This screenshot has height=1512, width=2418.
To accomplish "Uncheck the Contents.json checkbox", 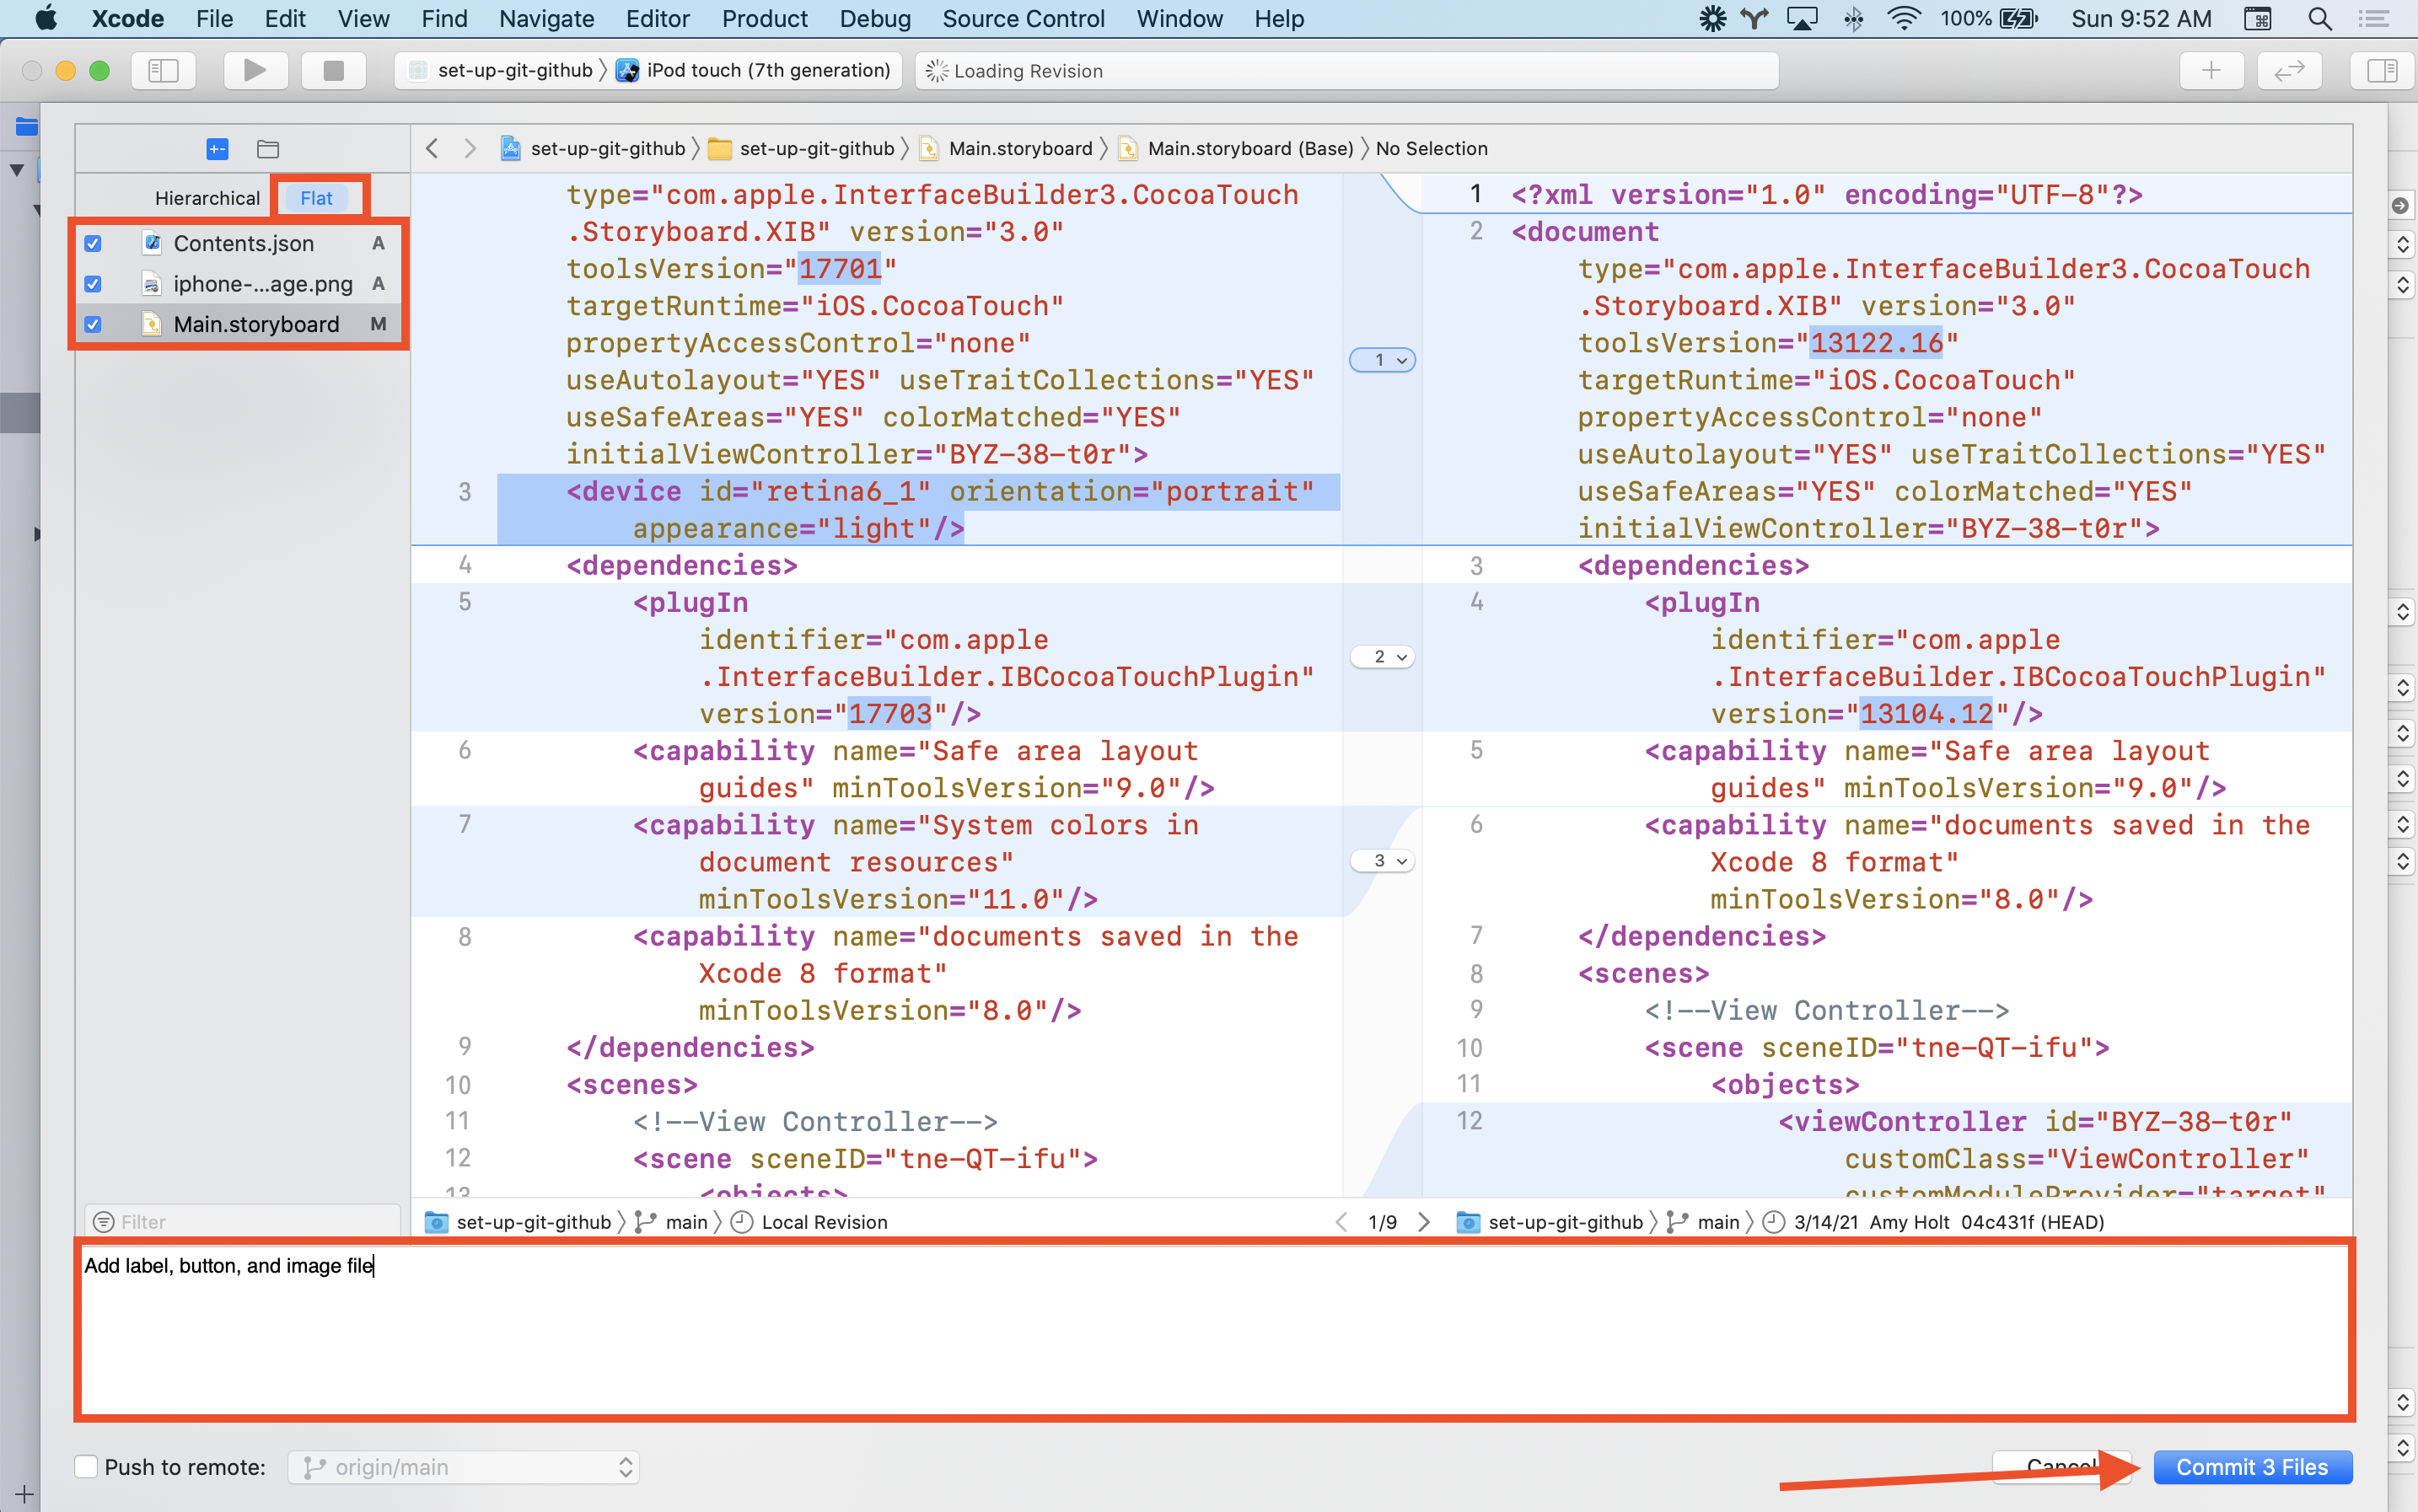I will (x=93, y=243).
